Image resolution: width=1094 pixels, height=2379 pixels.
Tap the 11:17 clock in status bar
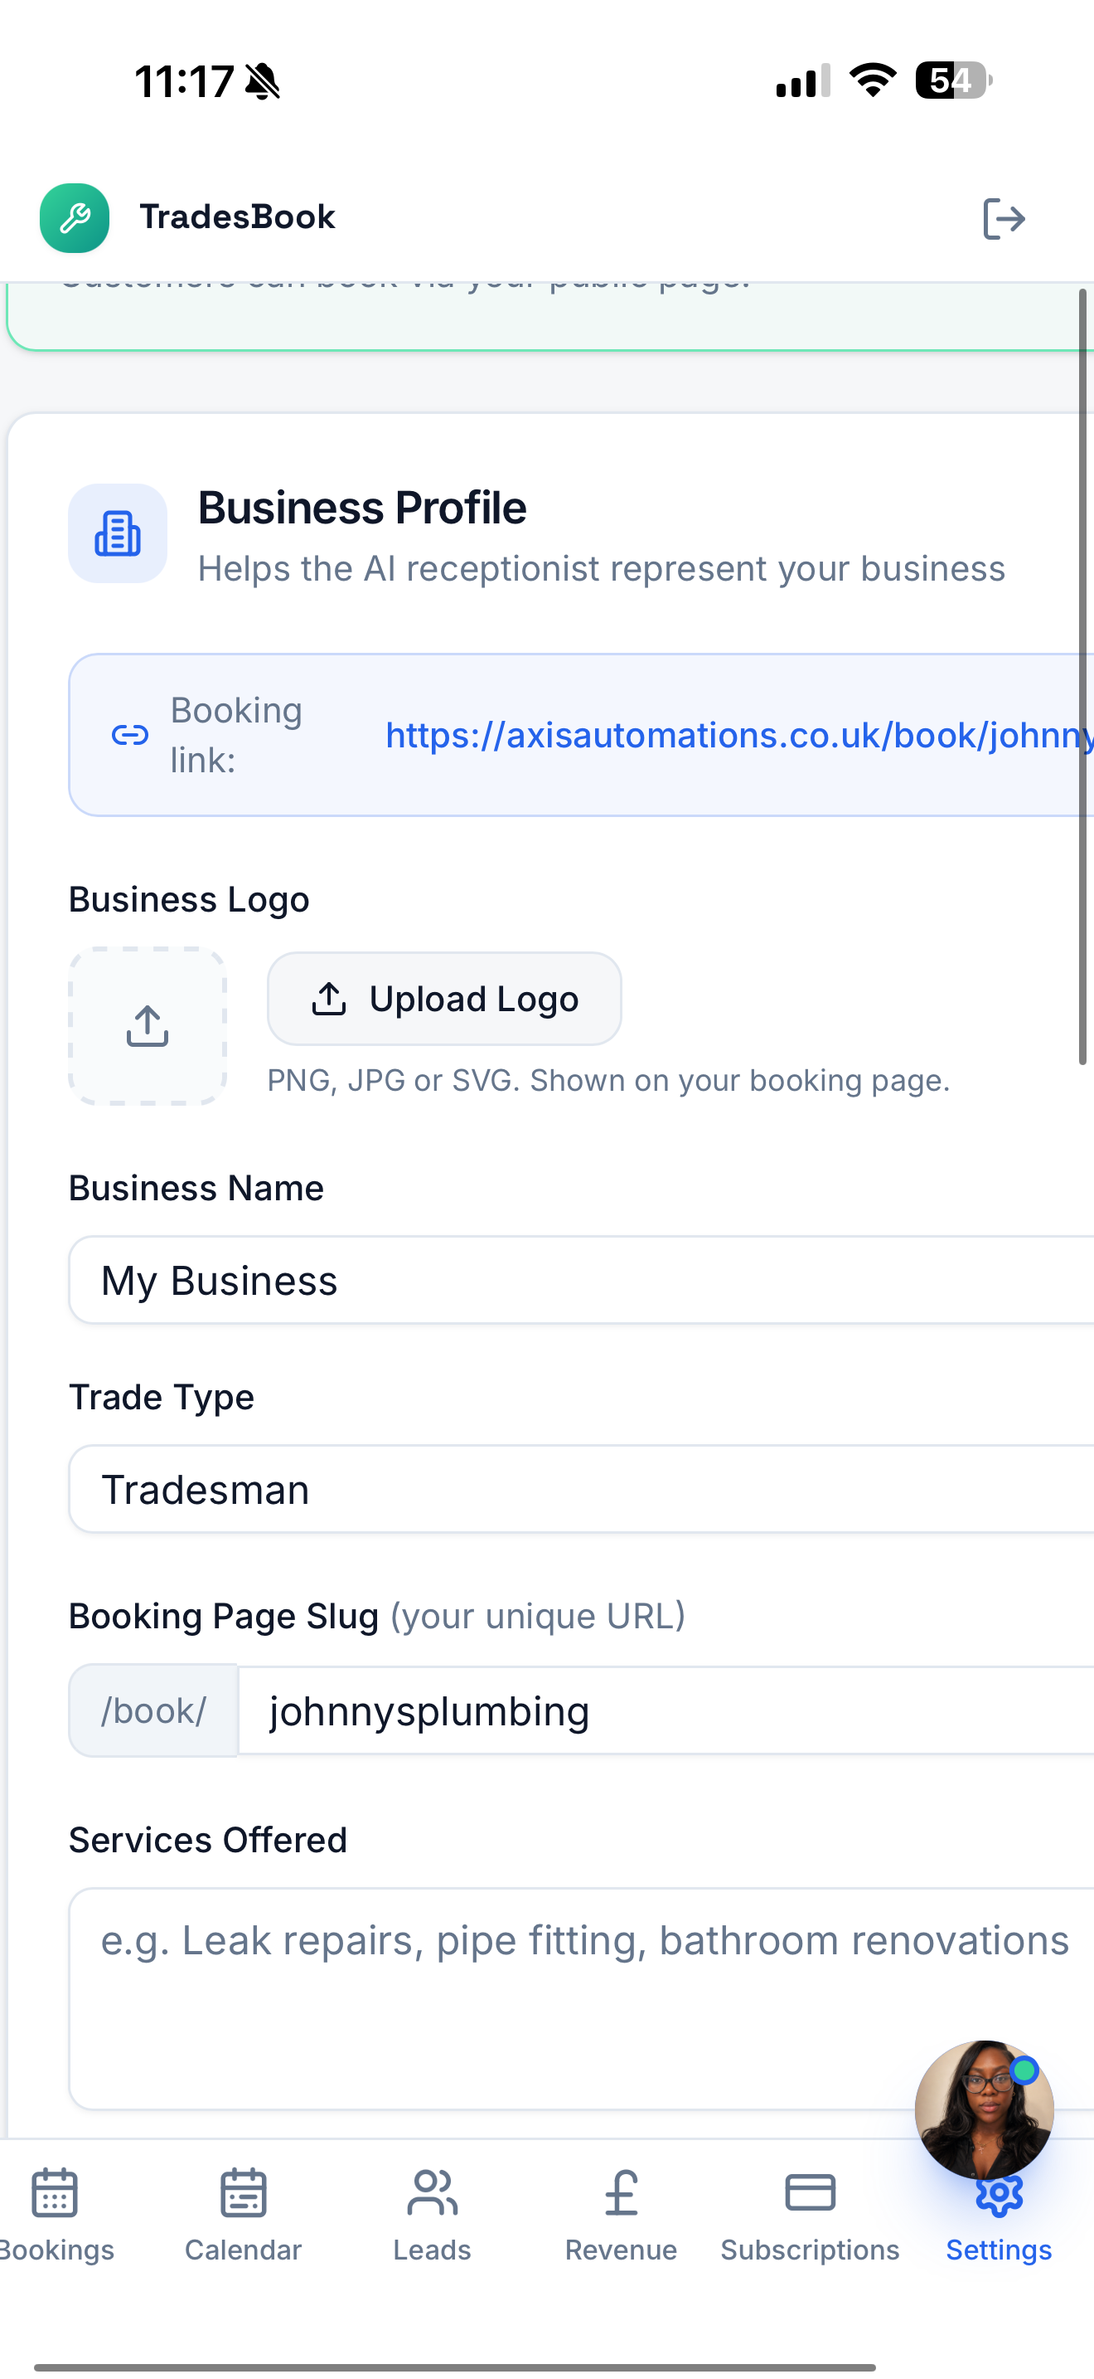(185, 81)
